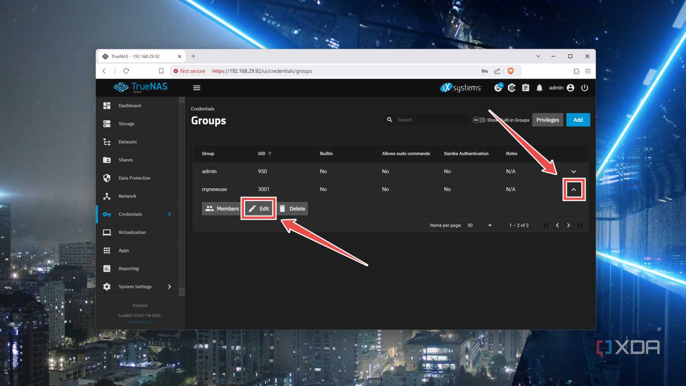Open the iXsystems logo in the header

[x=461, y=88]
